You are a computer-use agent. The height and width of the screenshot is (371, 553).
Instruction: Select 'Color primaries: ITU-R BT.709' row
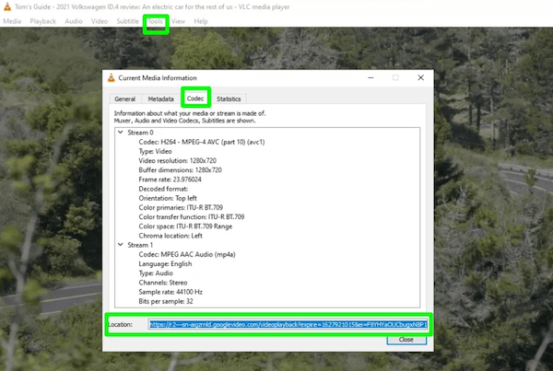[x=181, y=207]
